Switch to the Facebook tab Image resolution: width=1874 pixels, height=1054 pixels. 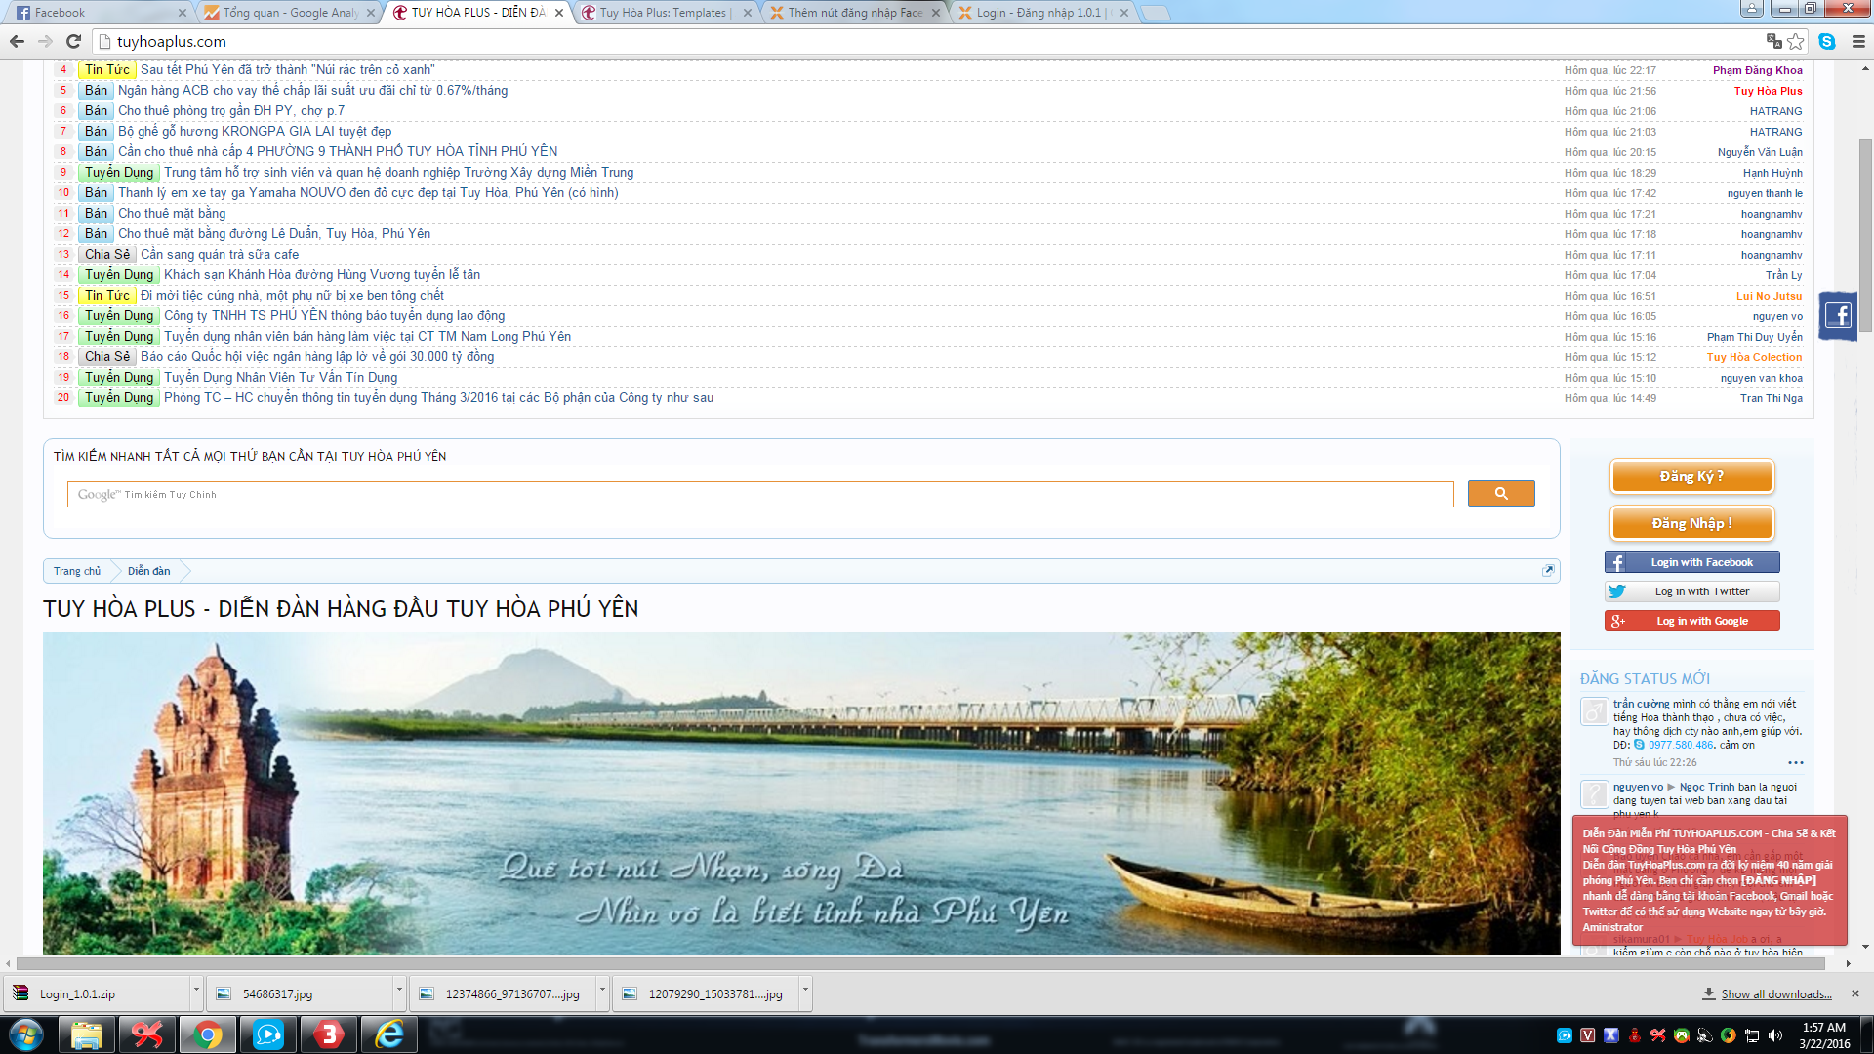pyautogui.click(x=98, y=13)
